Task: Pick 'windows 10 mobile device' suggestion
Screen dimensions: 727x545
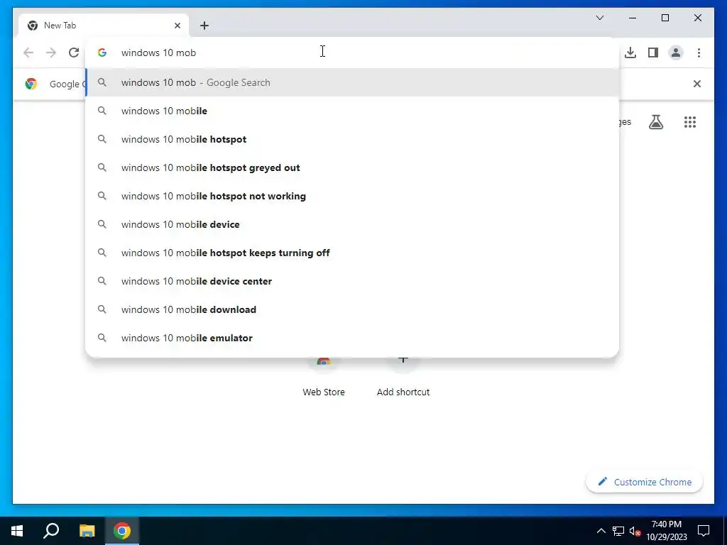Action: [352, 224]
